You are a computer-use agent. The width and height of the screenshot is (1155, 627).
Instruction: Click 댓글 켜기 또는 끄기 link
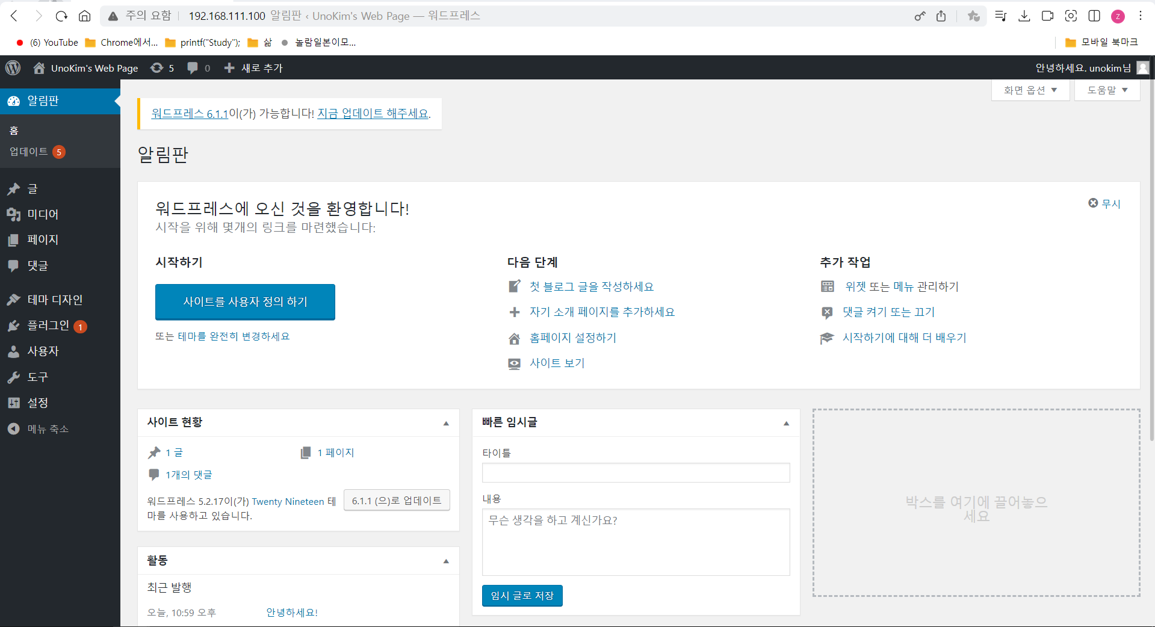pos(888,312)
